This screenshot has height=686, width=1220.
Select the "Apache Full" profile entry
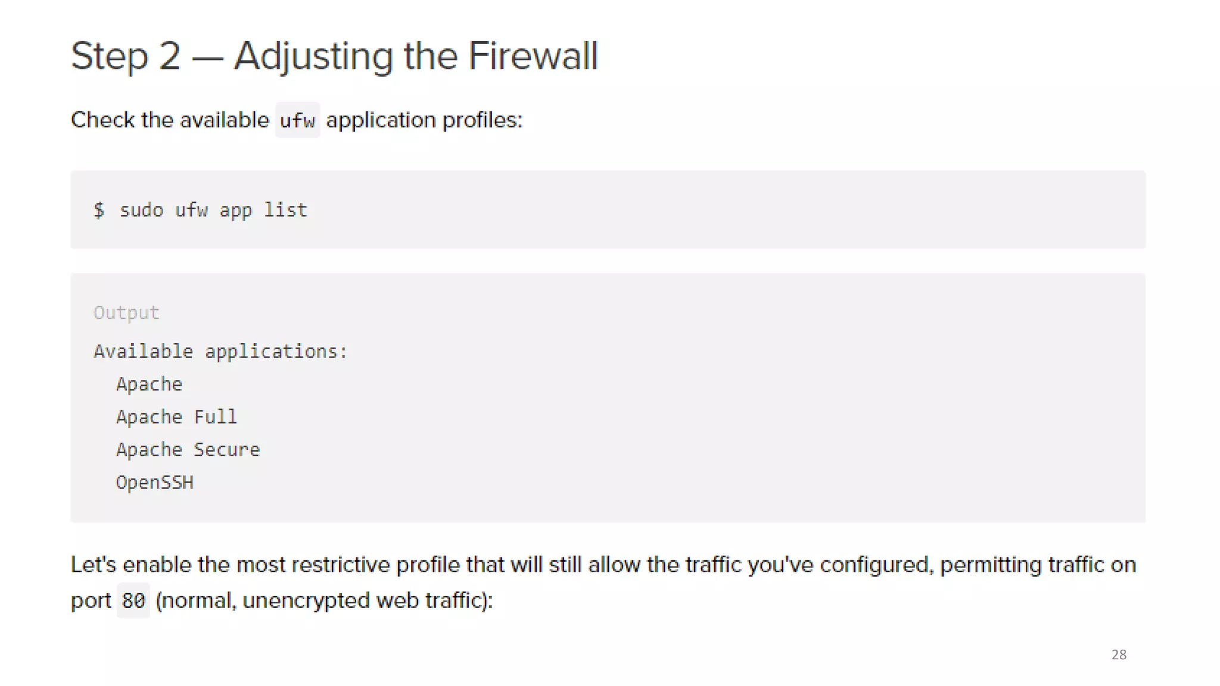(176, 417)
